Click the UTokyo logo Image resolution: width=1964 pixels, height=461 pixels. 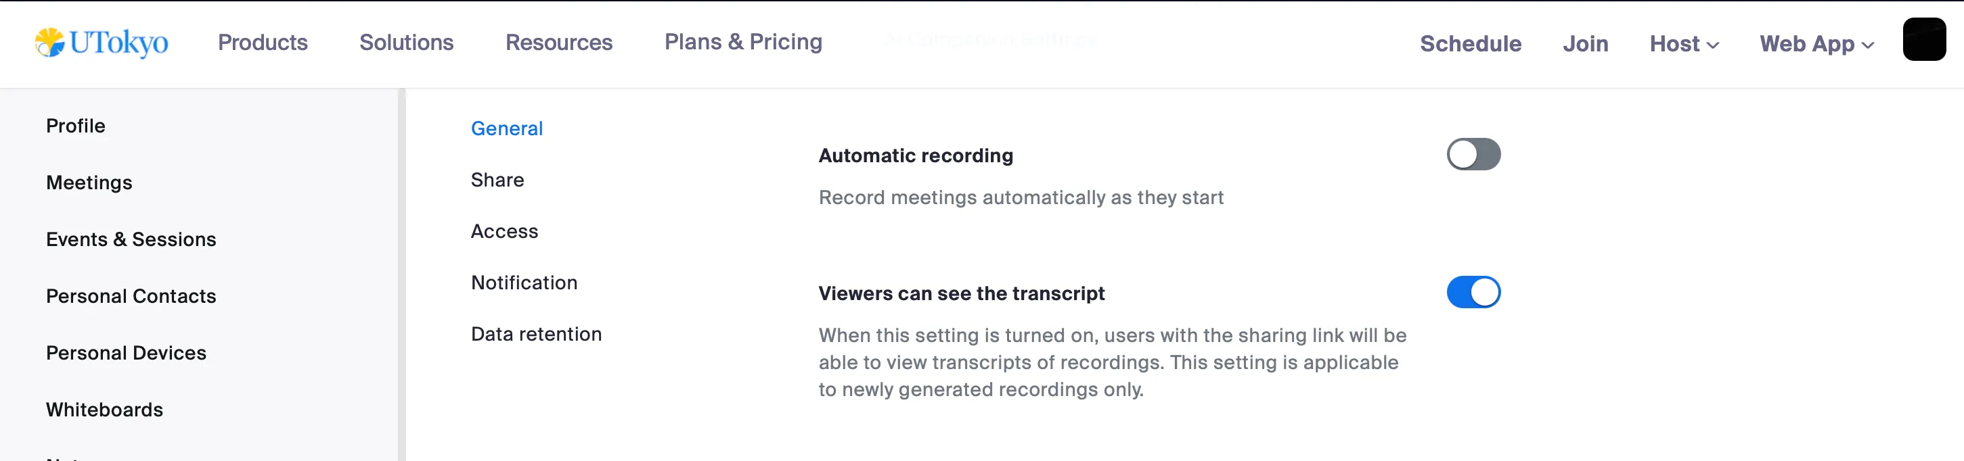click(102, 43)
